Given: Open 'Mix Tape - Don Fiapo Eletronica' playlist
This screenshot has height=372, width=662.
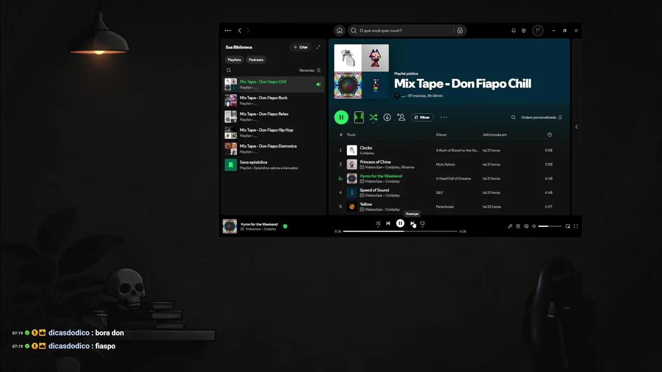Looking at the screenshot, I should [x=274, y=149].
